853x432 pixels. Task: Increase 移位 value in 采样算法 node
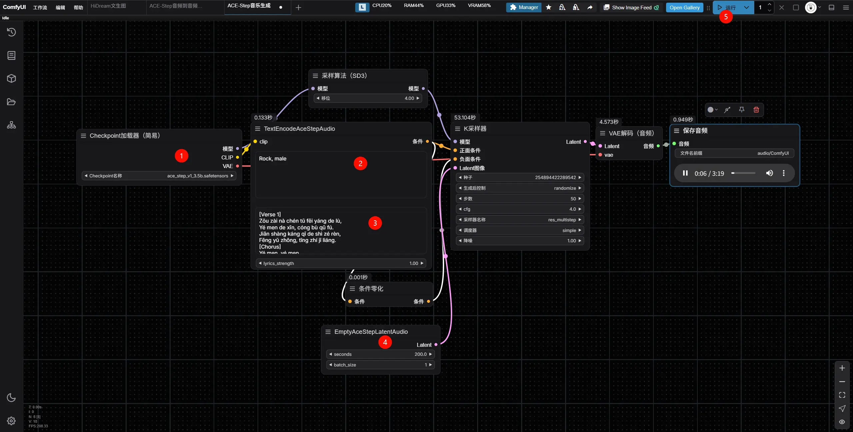pyautogui.click(x=418, y=98)
